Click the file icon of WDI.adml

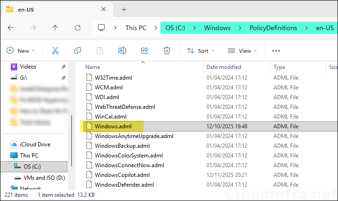[x=89, y=97]
